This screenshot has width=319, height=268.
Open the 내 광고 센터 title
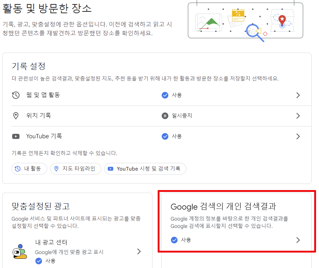click(x=51, y=242)
